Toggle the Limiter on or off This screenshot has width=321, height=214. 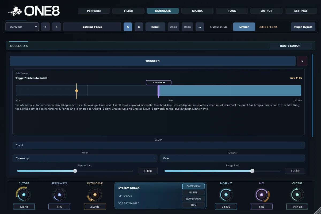click(244, 27)
